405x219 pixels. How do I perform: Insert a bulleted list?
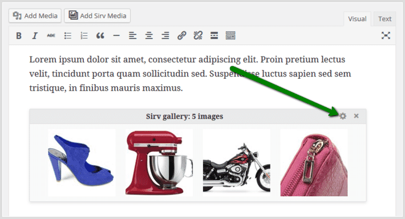(x=68, y=35)
